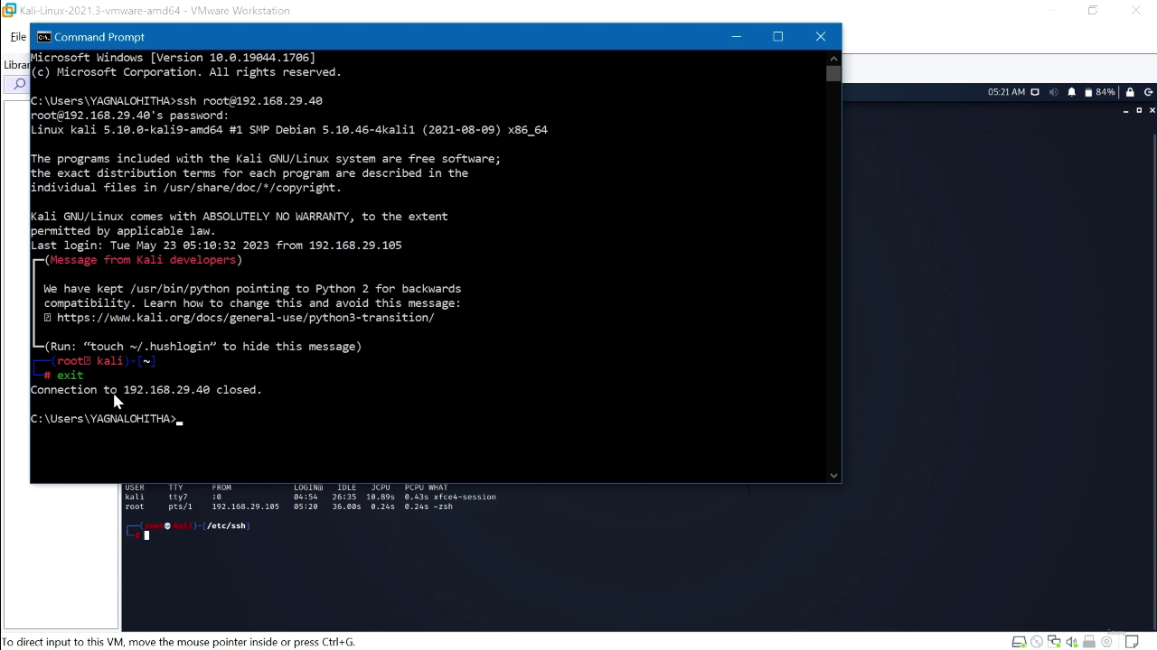
Task: Click the VMware network adapter status icon
Action: (x=1054, y=642)
